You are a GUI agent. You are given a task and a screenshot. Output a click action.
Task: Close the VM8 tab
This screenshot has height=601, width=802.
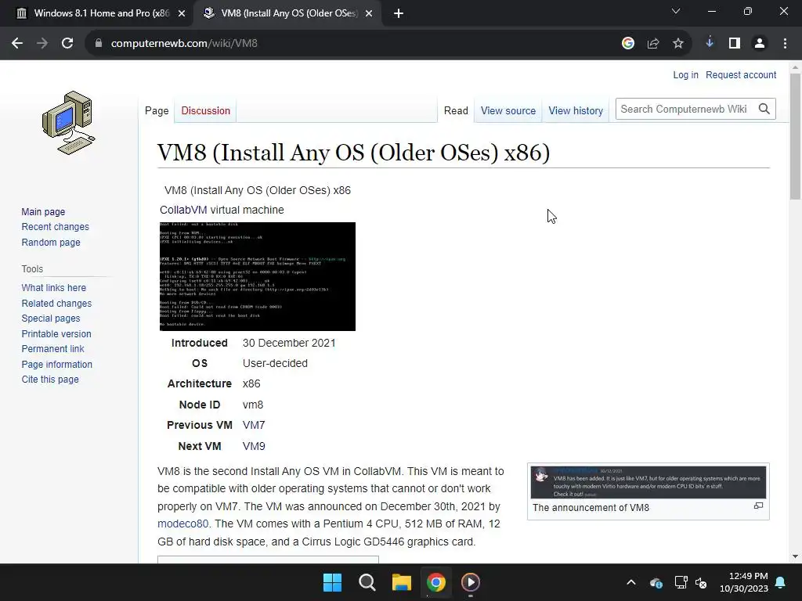click(369, 14)
